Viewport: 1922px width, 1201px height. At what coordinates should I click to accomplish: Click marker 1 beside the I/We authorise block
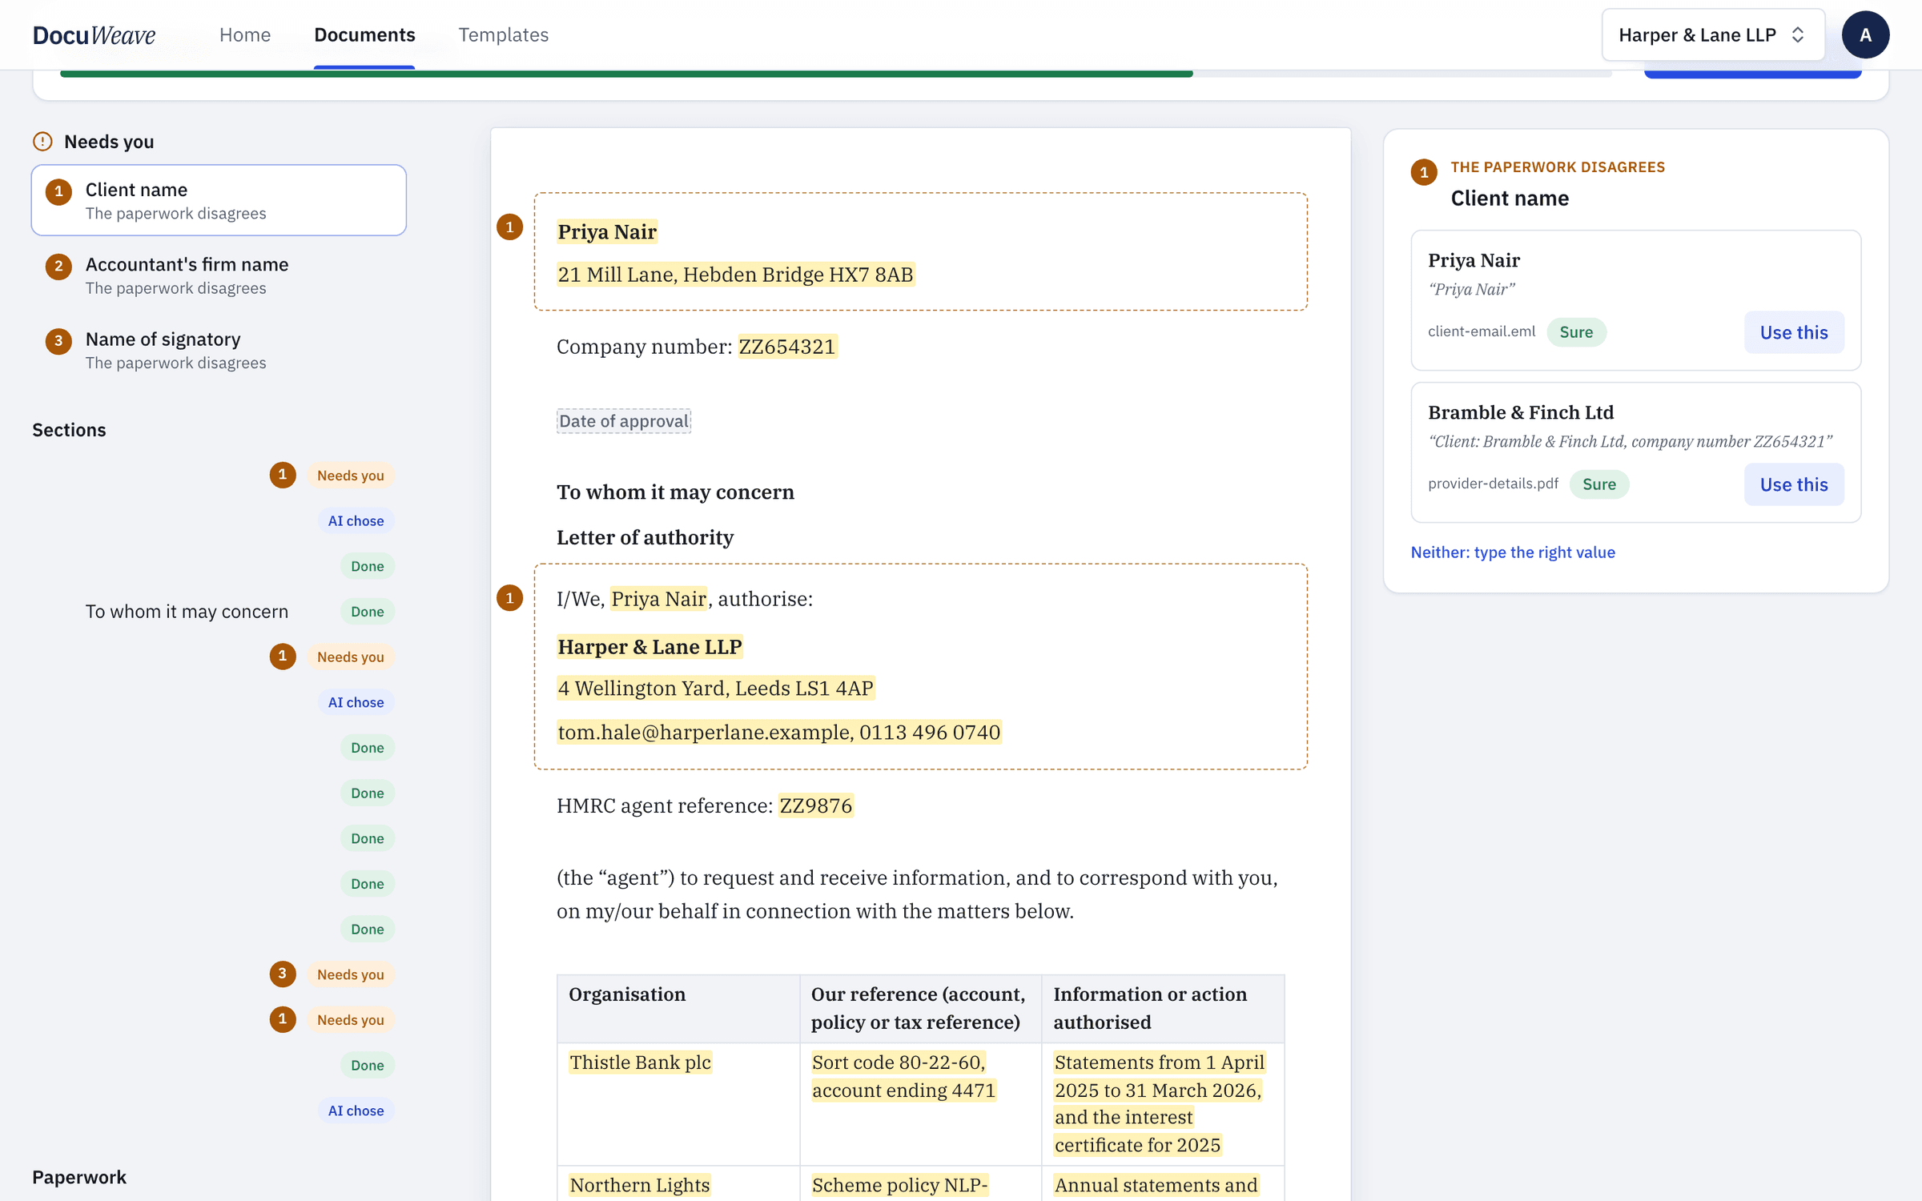[510, 598]
